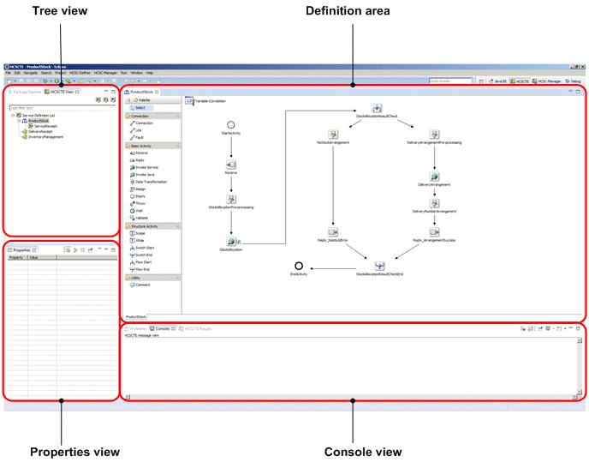Switch to the Java EE perspective
589x462 pixels.
coord(497,81)
